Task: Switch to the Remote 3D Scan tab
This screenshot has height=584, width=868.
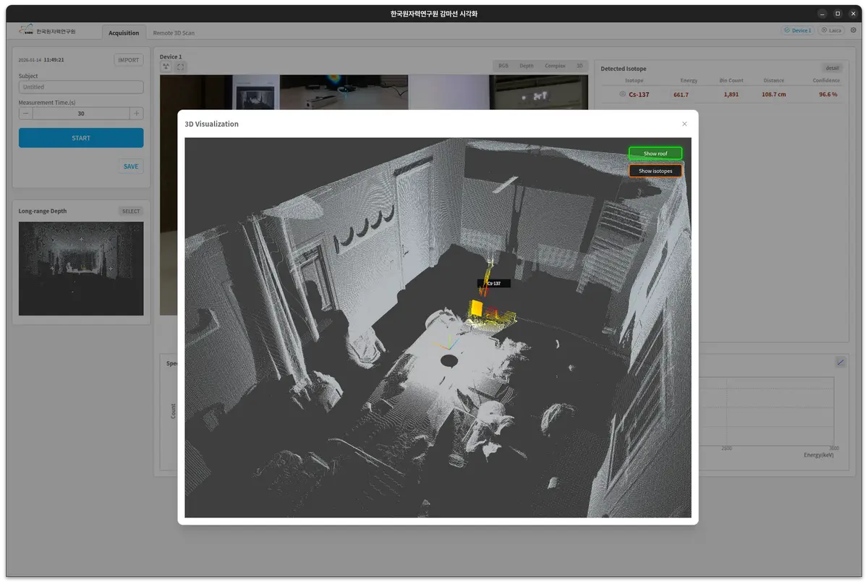Action: (174, 33)
